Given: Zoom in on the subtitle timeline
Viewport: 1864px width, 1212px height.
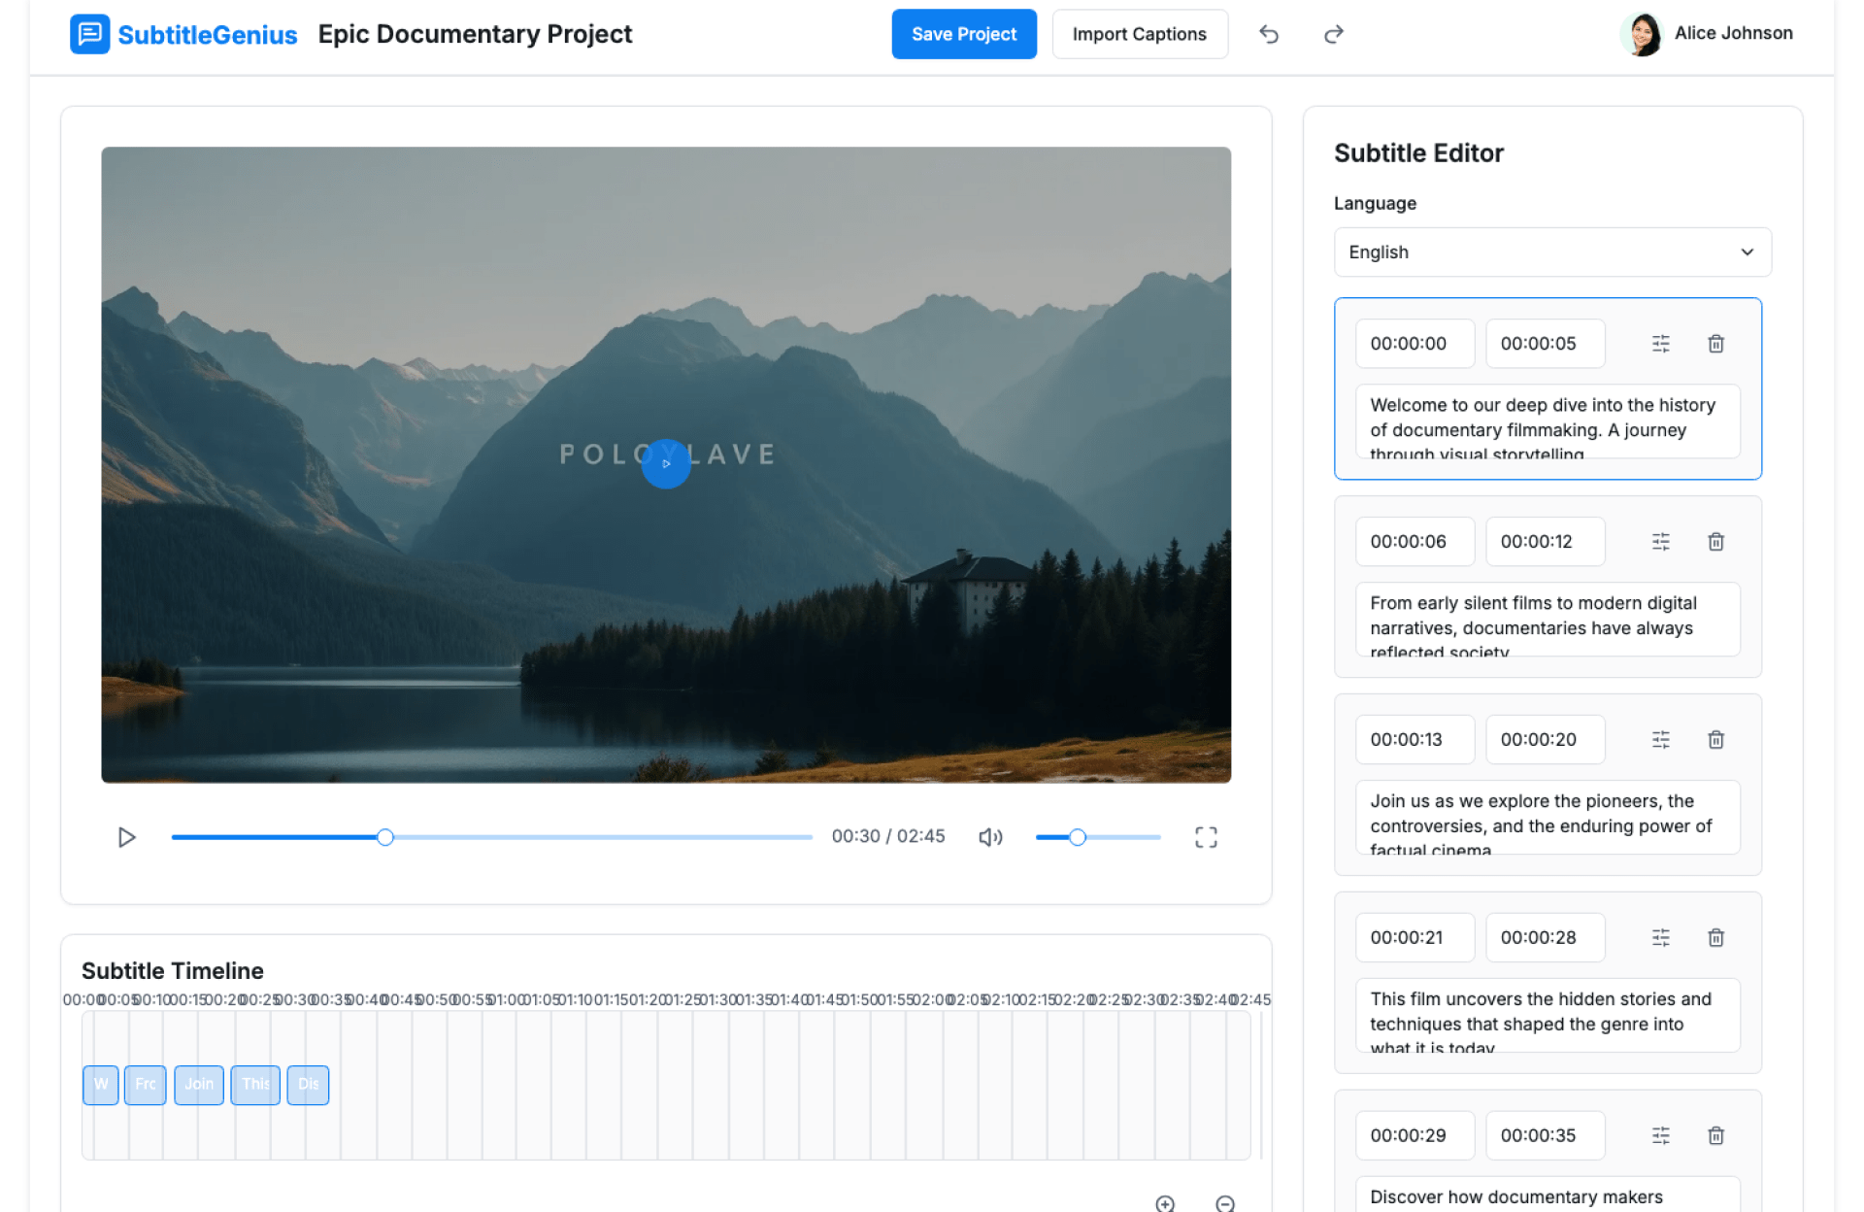Looking at the screenshot, I should click(x=1165, y=1203).
